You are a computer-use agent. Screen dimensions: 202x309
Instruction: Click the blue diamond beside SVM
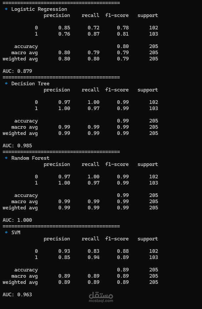pyautogui.click(x=6, y=232)
